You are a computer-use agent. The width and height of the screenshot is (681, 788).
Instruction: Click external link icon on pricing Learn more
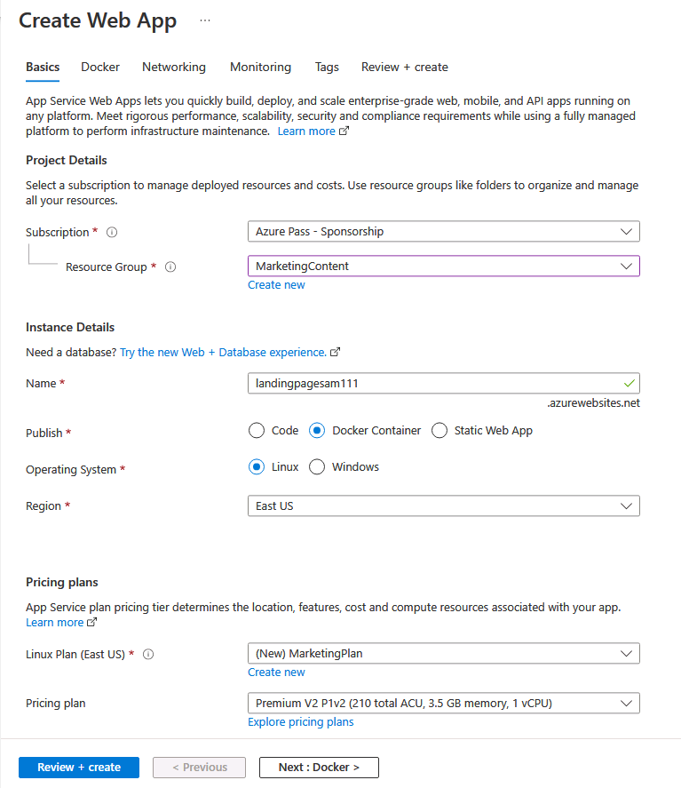tap(91, 622)
